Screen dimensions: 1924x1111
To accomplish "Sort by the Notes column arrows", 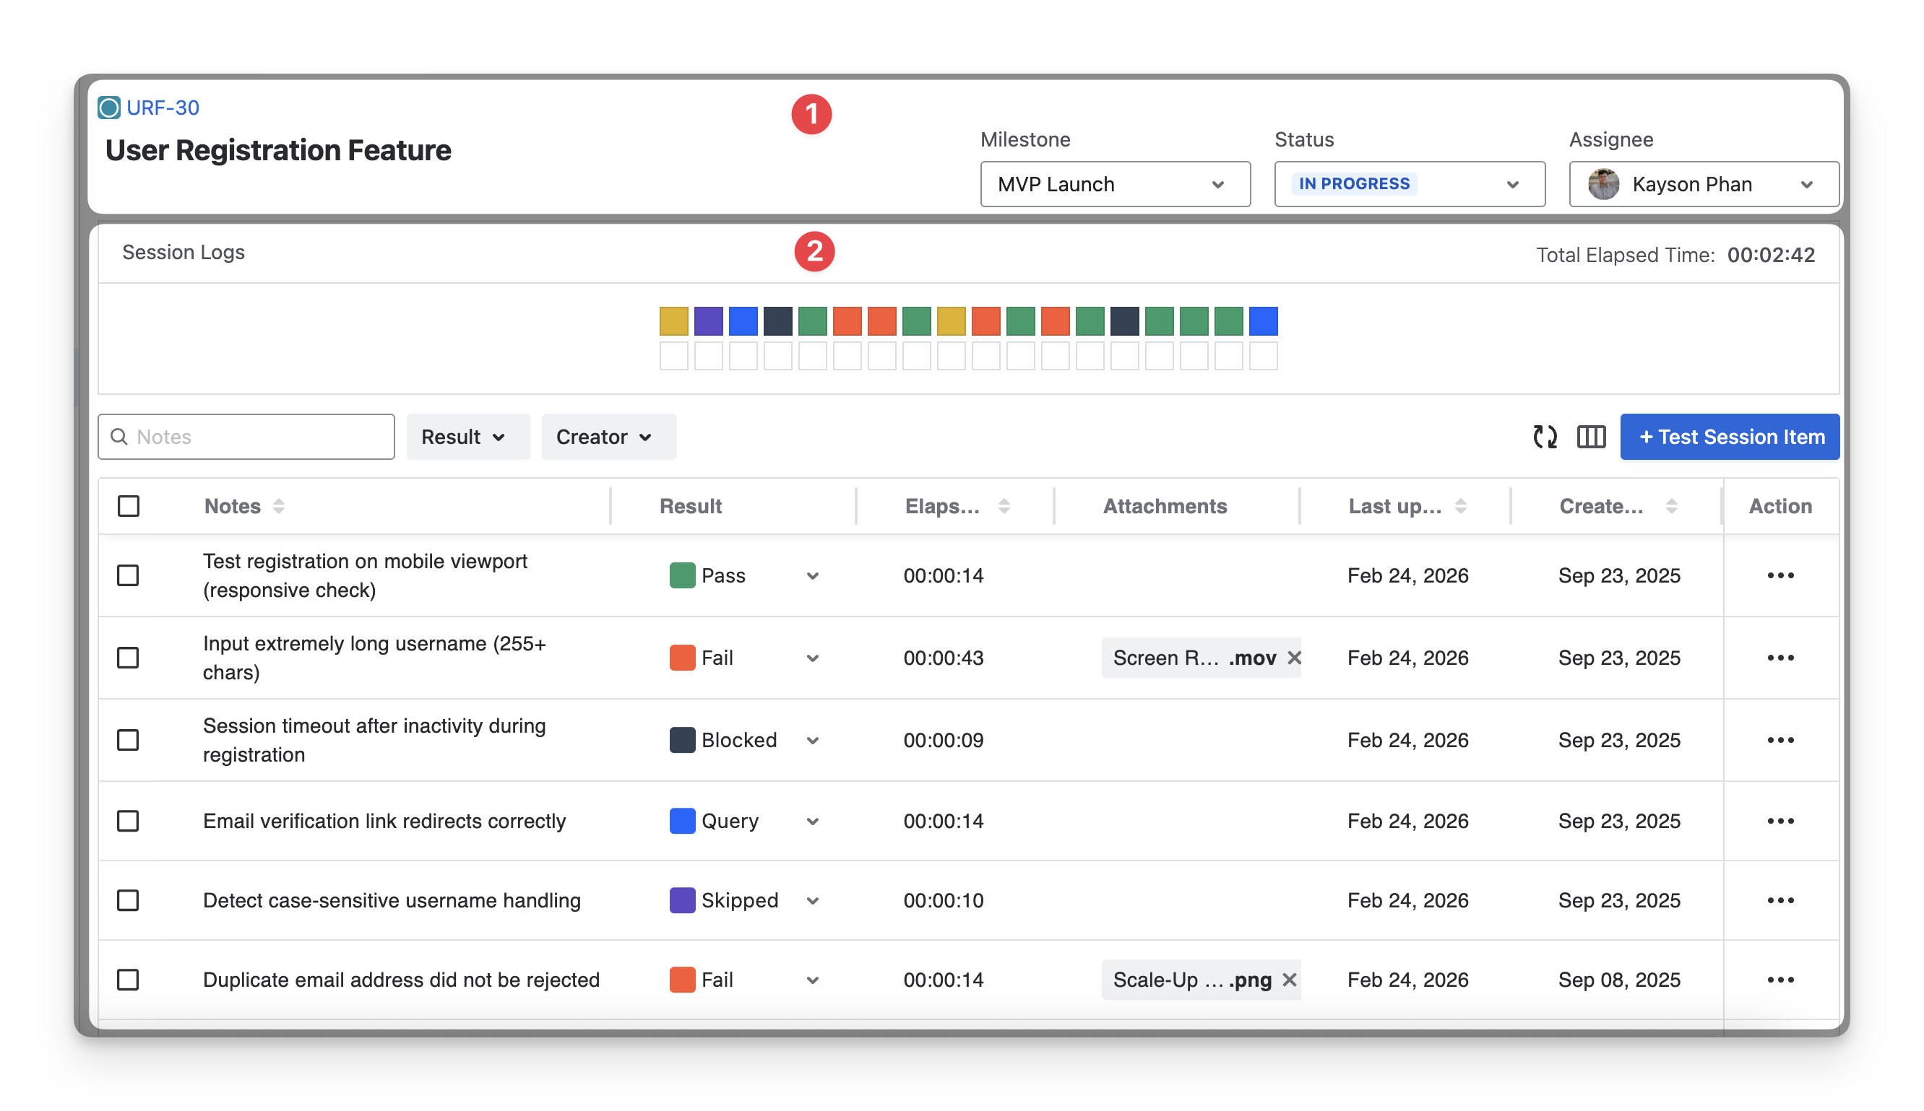I will pos(279,506).
